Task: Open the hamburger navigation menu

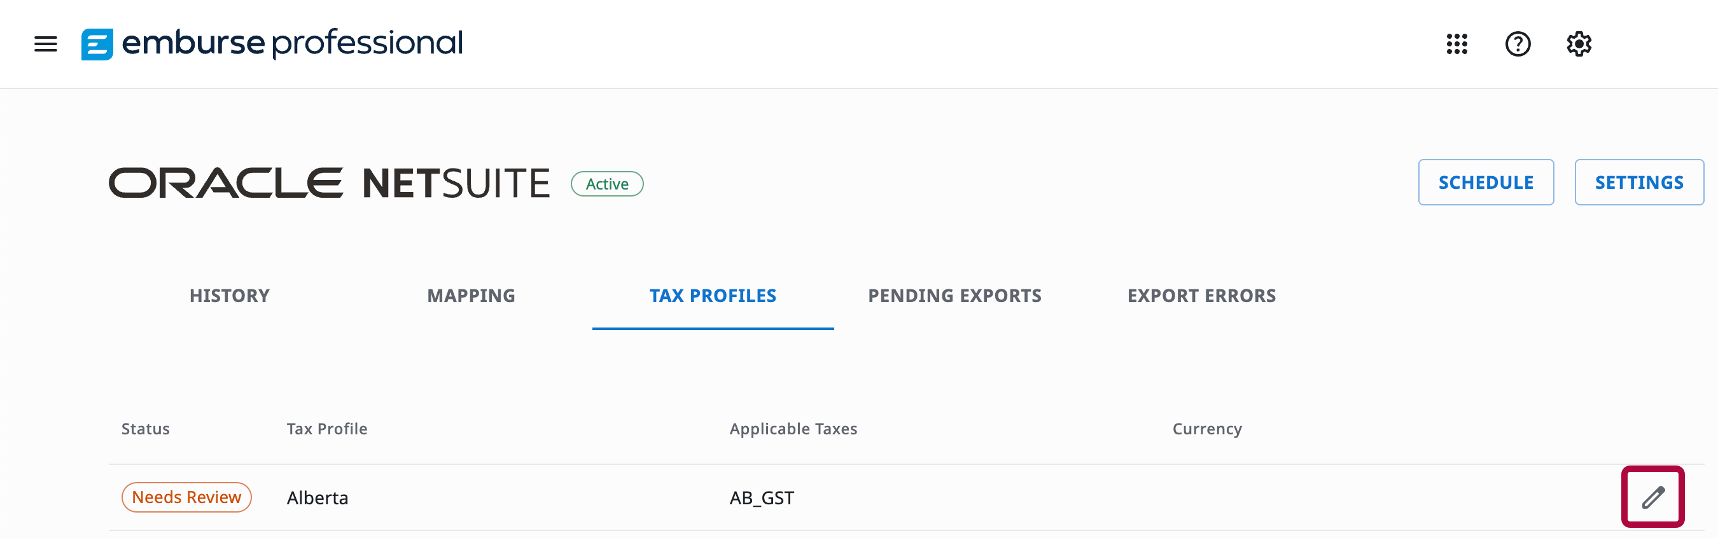Action: pos(45,44)
